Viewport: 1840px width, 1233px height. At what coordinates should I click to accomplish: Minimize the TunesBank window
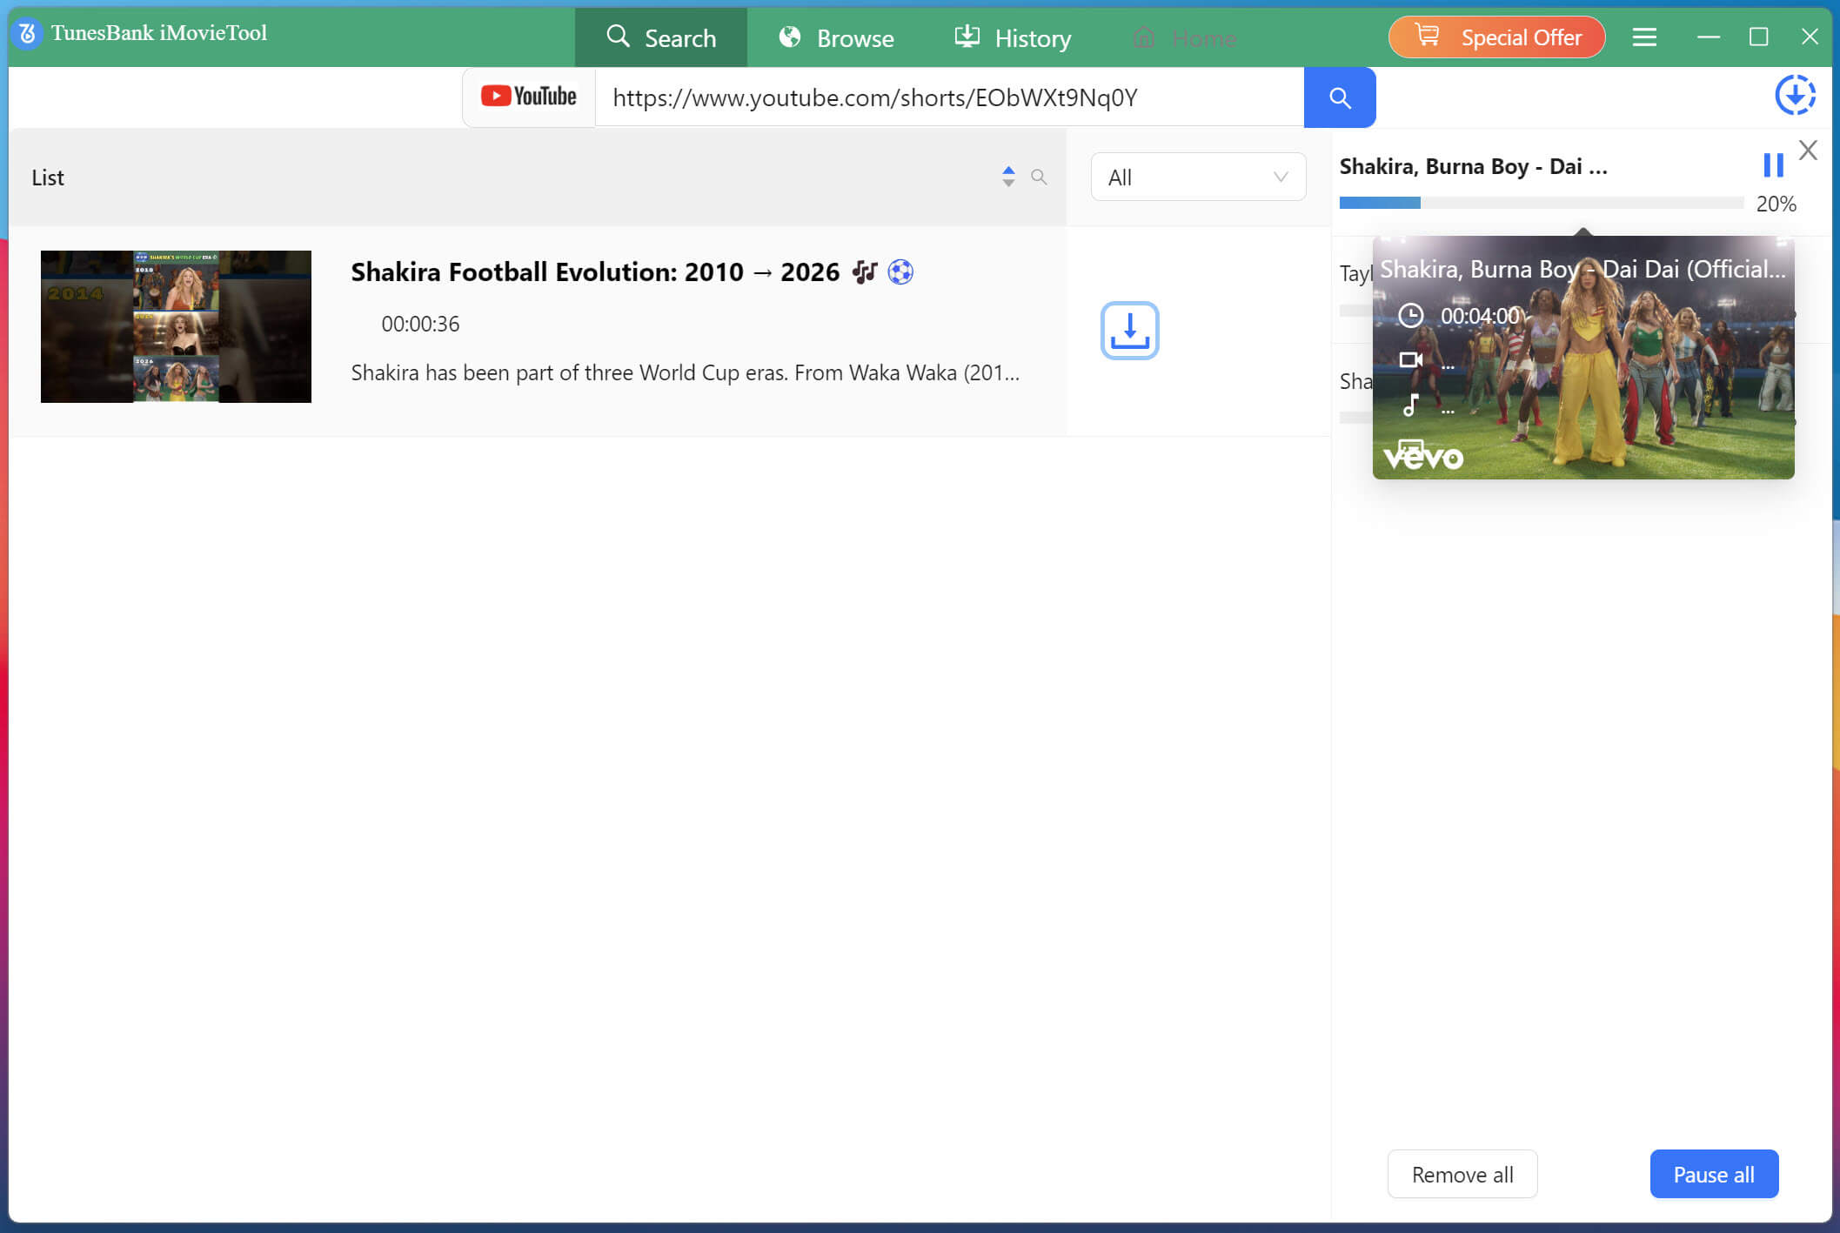[x=1709, y=37]
